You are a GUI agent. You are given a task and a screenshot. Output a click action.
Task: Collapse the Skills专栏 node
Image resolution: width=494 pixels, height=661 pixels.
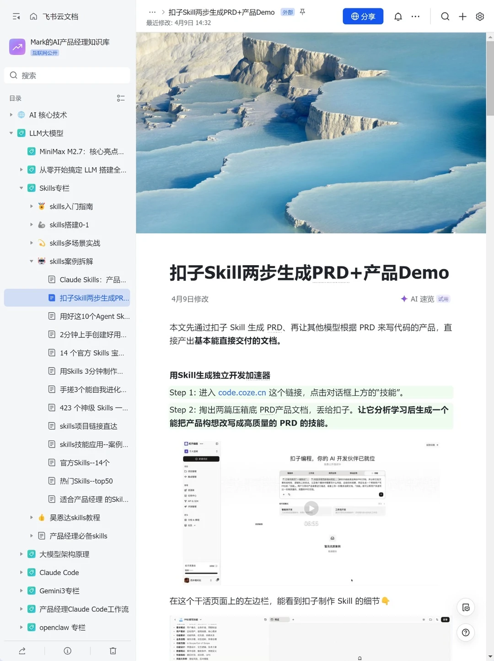(21, 188)
